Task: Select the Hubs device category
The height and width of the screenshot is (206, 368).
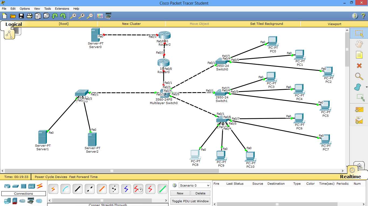Action: [23, 186]
